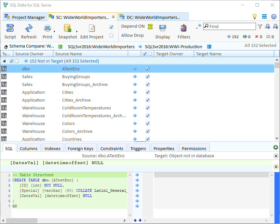
Task: Click the sparkle highlight icon near Find
Action: point(199,26)
